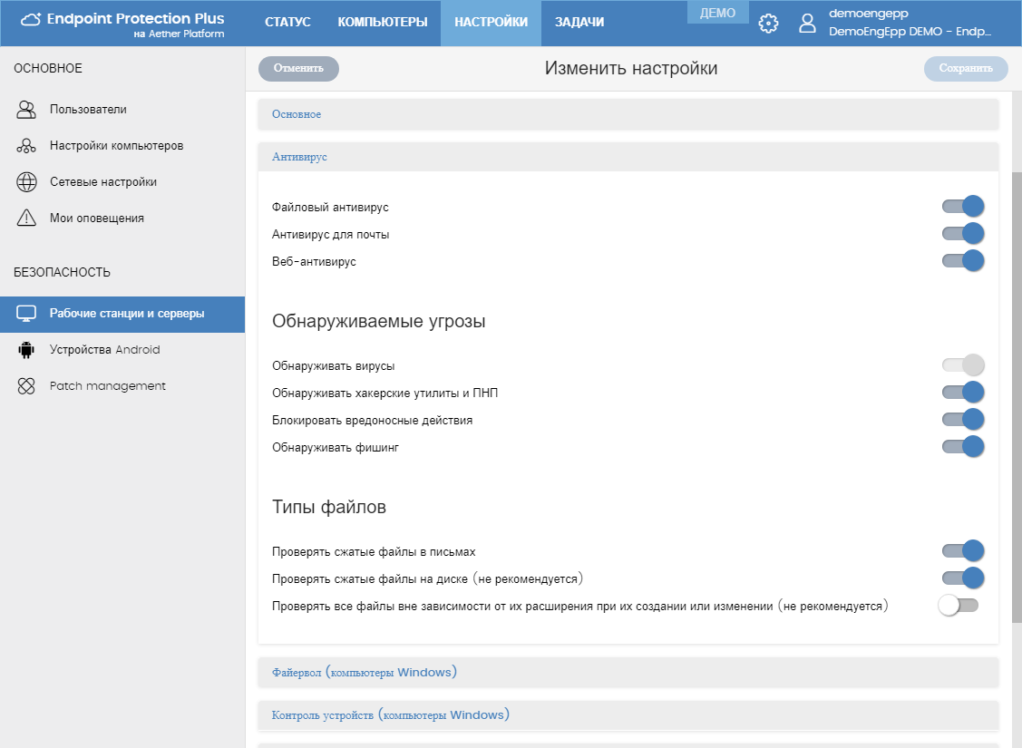Click the Endpoint Protection Plus cloud logo
The width and height of the screenshot is (1022, 748).
pos(31,20)
